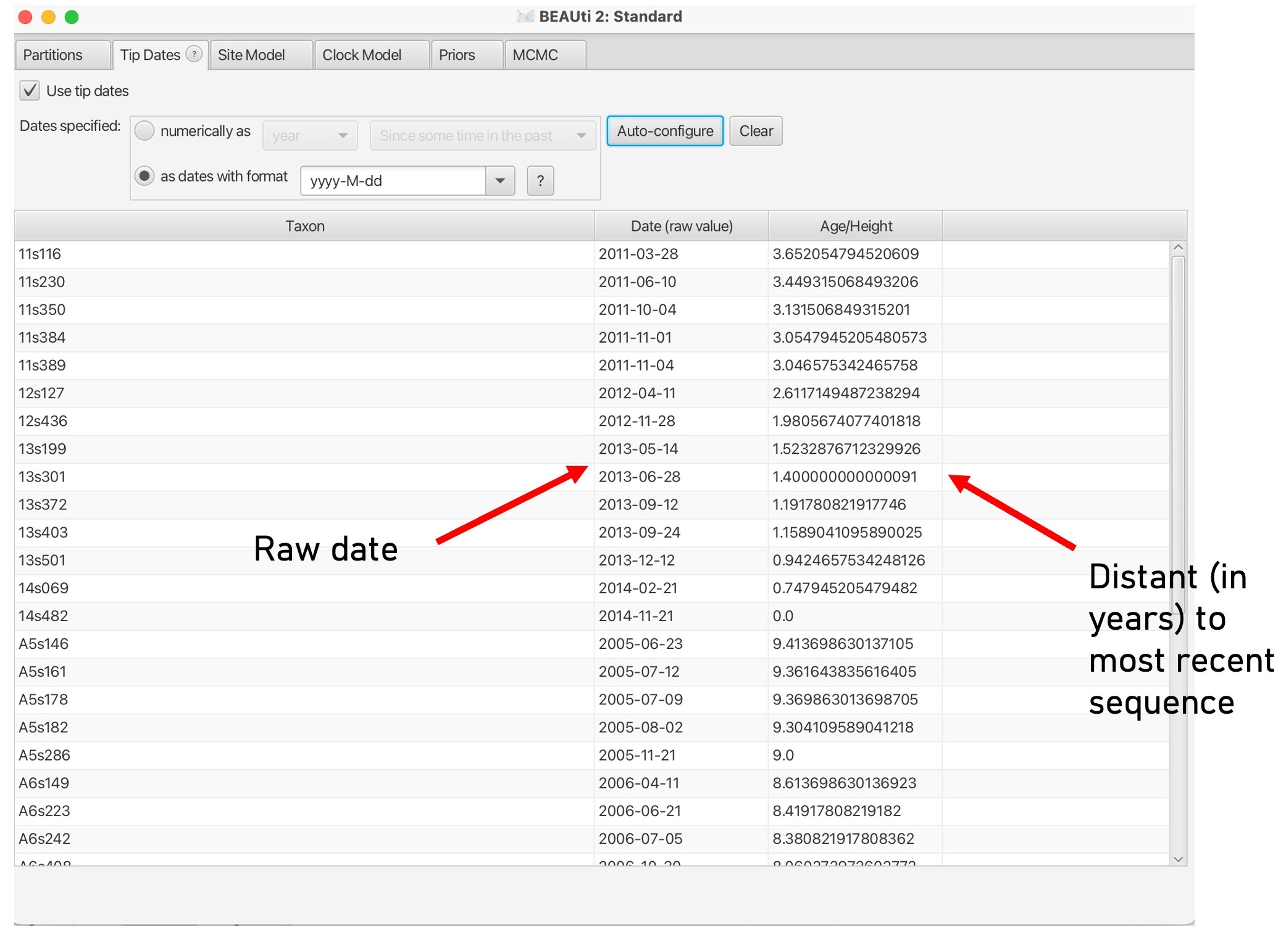The width and height of the screenshot is (1286, 939).
Task: Click age value 8.41917808219182
Action: [856, 811]
